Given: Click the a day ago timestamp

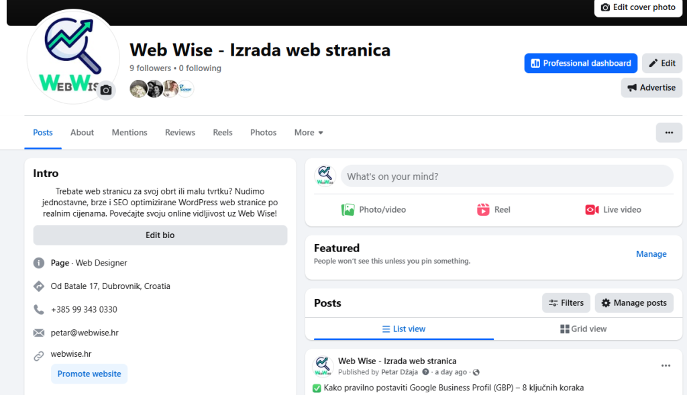Looking at the screenshot, I should pos(451,372).
